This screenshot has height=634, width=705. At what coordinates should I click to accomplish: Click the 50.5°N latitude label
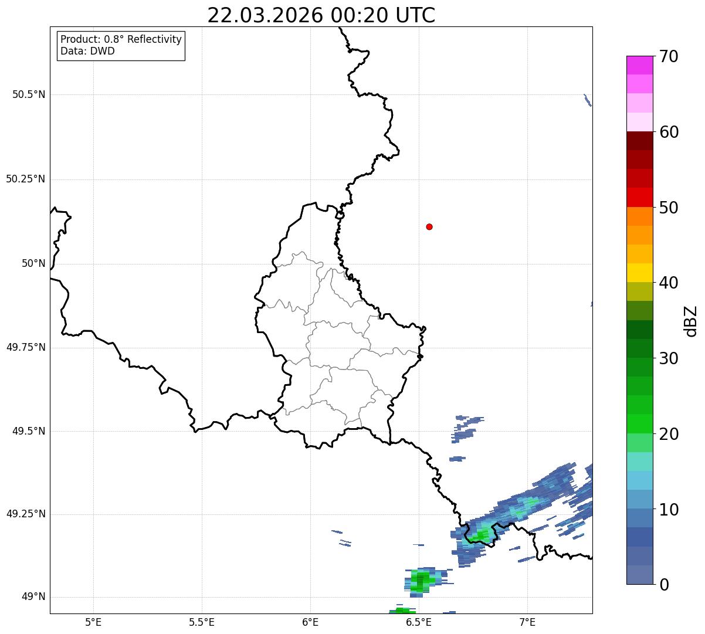click(29, 94)
